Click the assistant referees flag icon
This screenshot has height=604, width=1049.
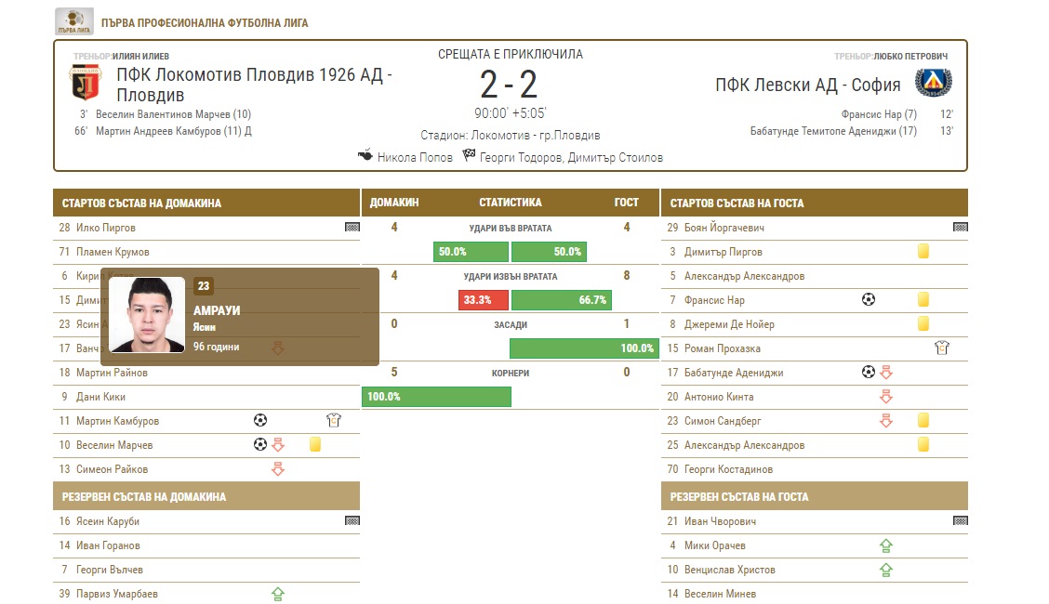pos(469,156)
